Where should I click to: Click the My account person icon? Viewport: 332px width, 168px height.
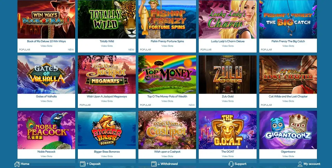(300, 164)
